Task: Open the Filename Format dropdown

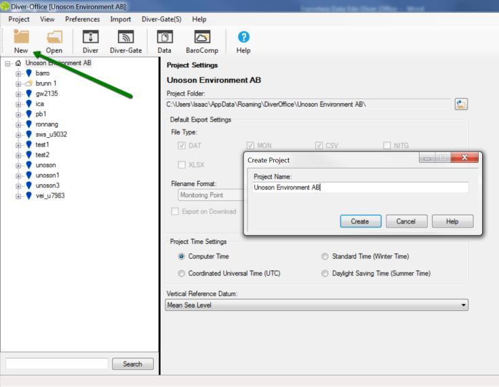Action: click(x=211, y=195)
